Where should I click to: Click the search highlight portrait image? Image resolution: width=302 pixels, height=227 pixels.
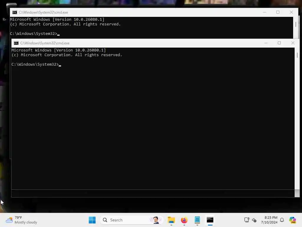[156, 220]
